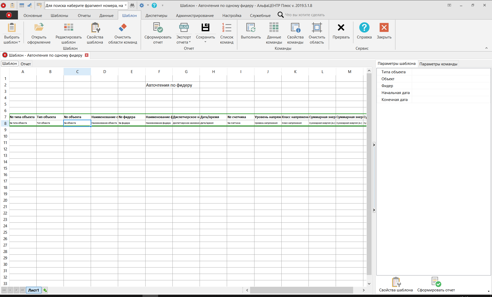The width and height of the screenshot is (492, 297).
Task: Open "Данные команды" in the Команды group
Action: (x=274, y=33)
